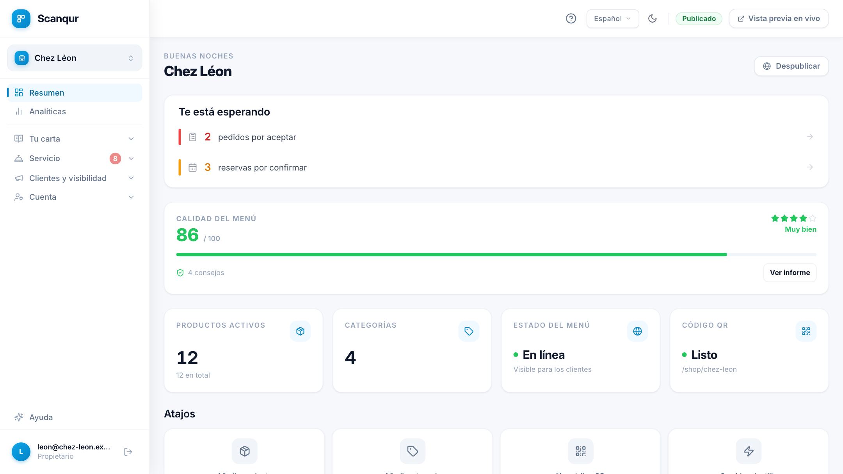Click the calendar icon beside reservas
Image resolution: width=843 pixels, height=474 pixels.
[192, 167]
